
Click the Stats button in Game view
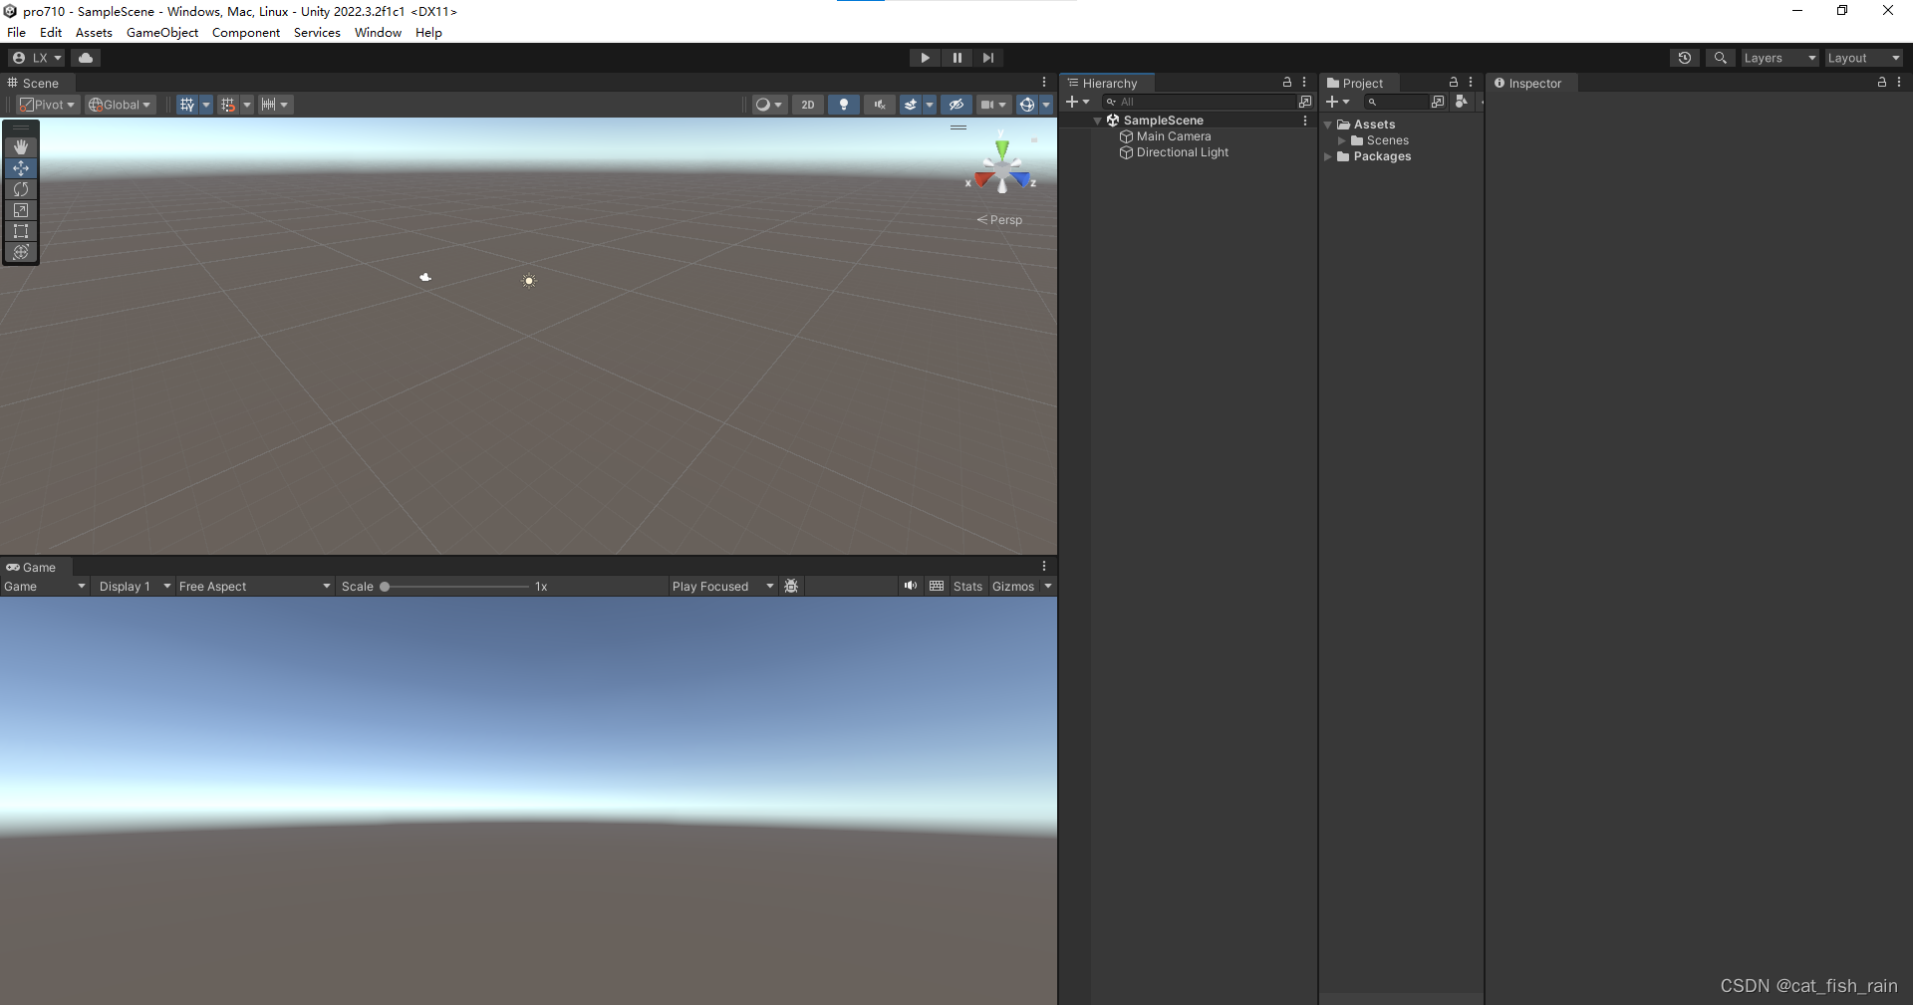pos(966,586)
